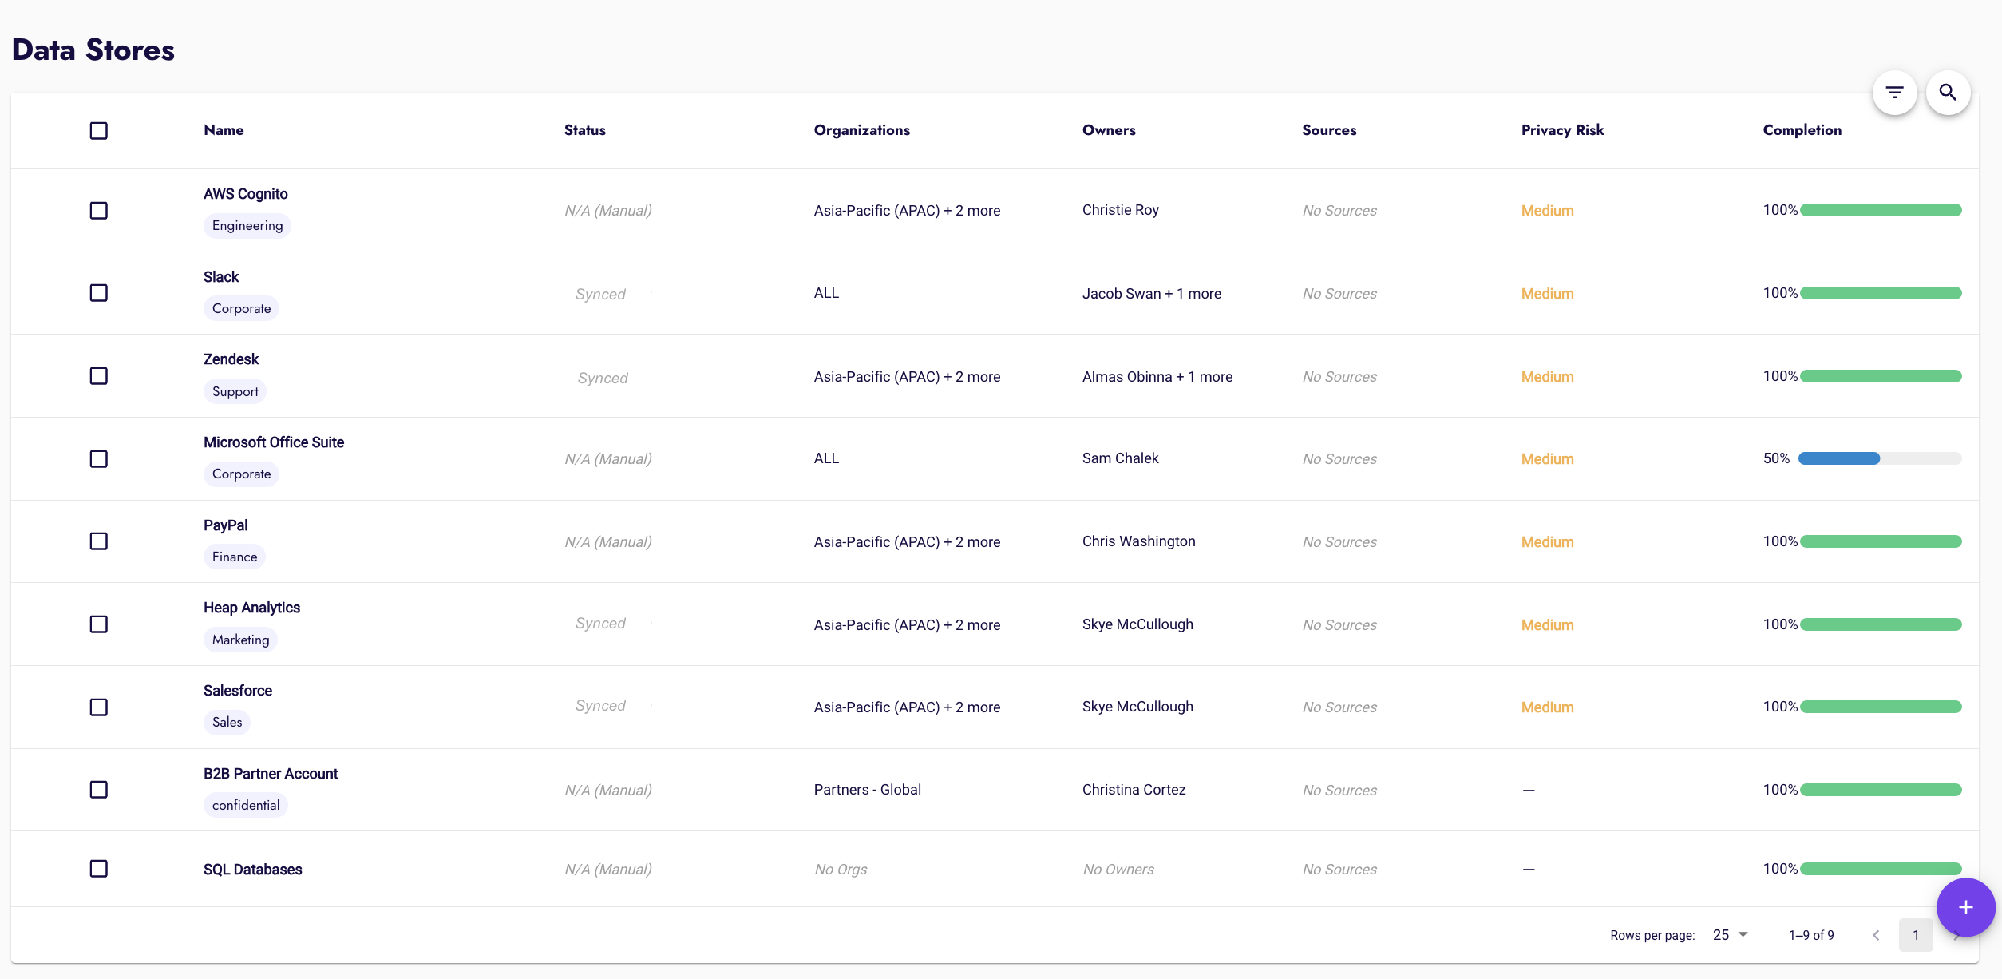Click the No Orgs cell
Screen dimensions: 2002x979
coord(841,870)
